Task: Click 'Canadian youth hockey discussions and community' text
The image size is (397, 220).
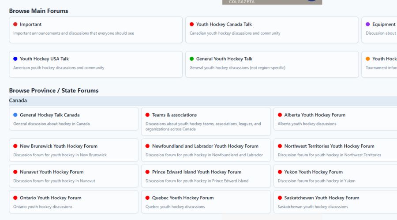Action: [x=235, y=33]
